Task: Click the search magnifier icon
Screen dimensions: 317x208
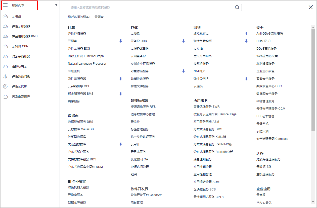Action: 237,7
